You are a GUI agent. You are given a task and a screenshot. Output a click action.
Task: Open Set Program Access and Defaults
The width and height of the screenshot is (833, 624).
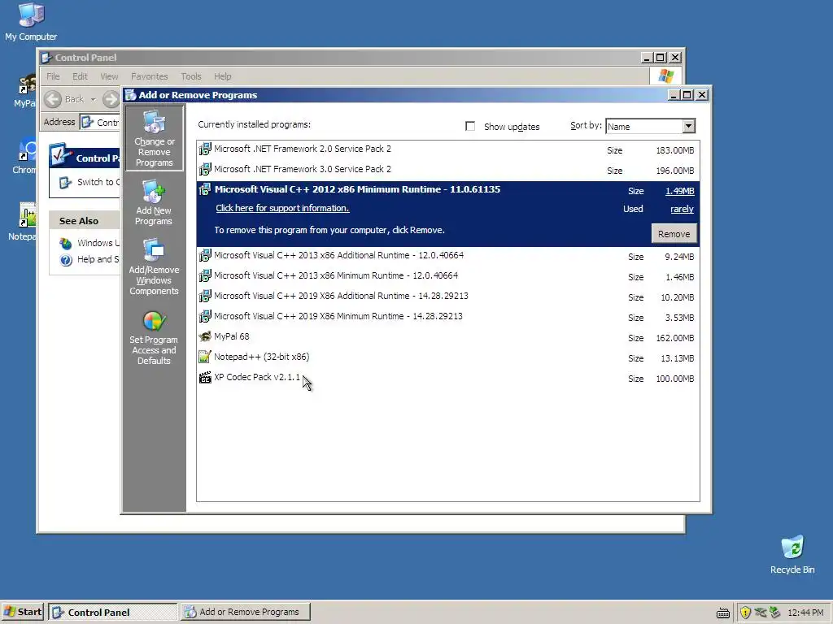[154, 337]
